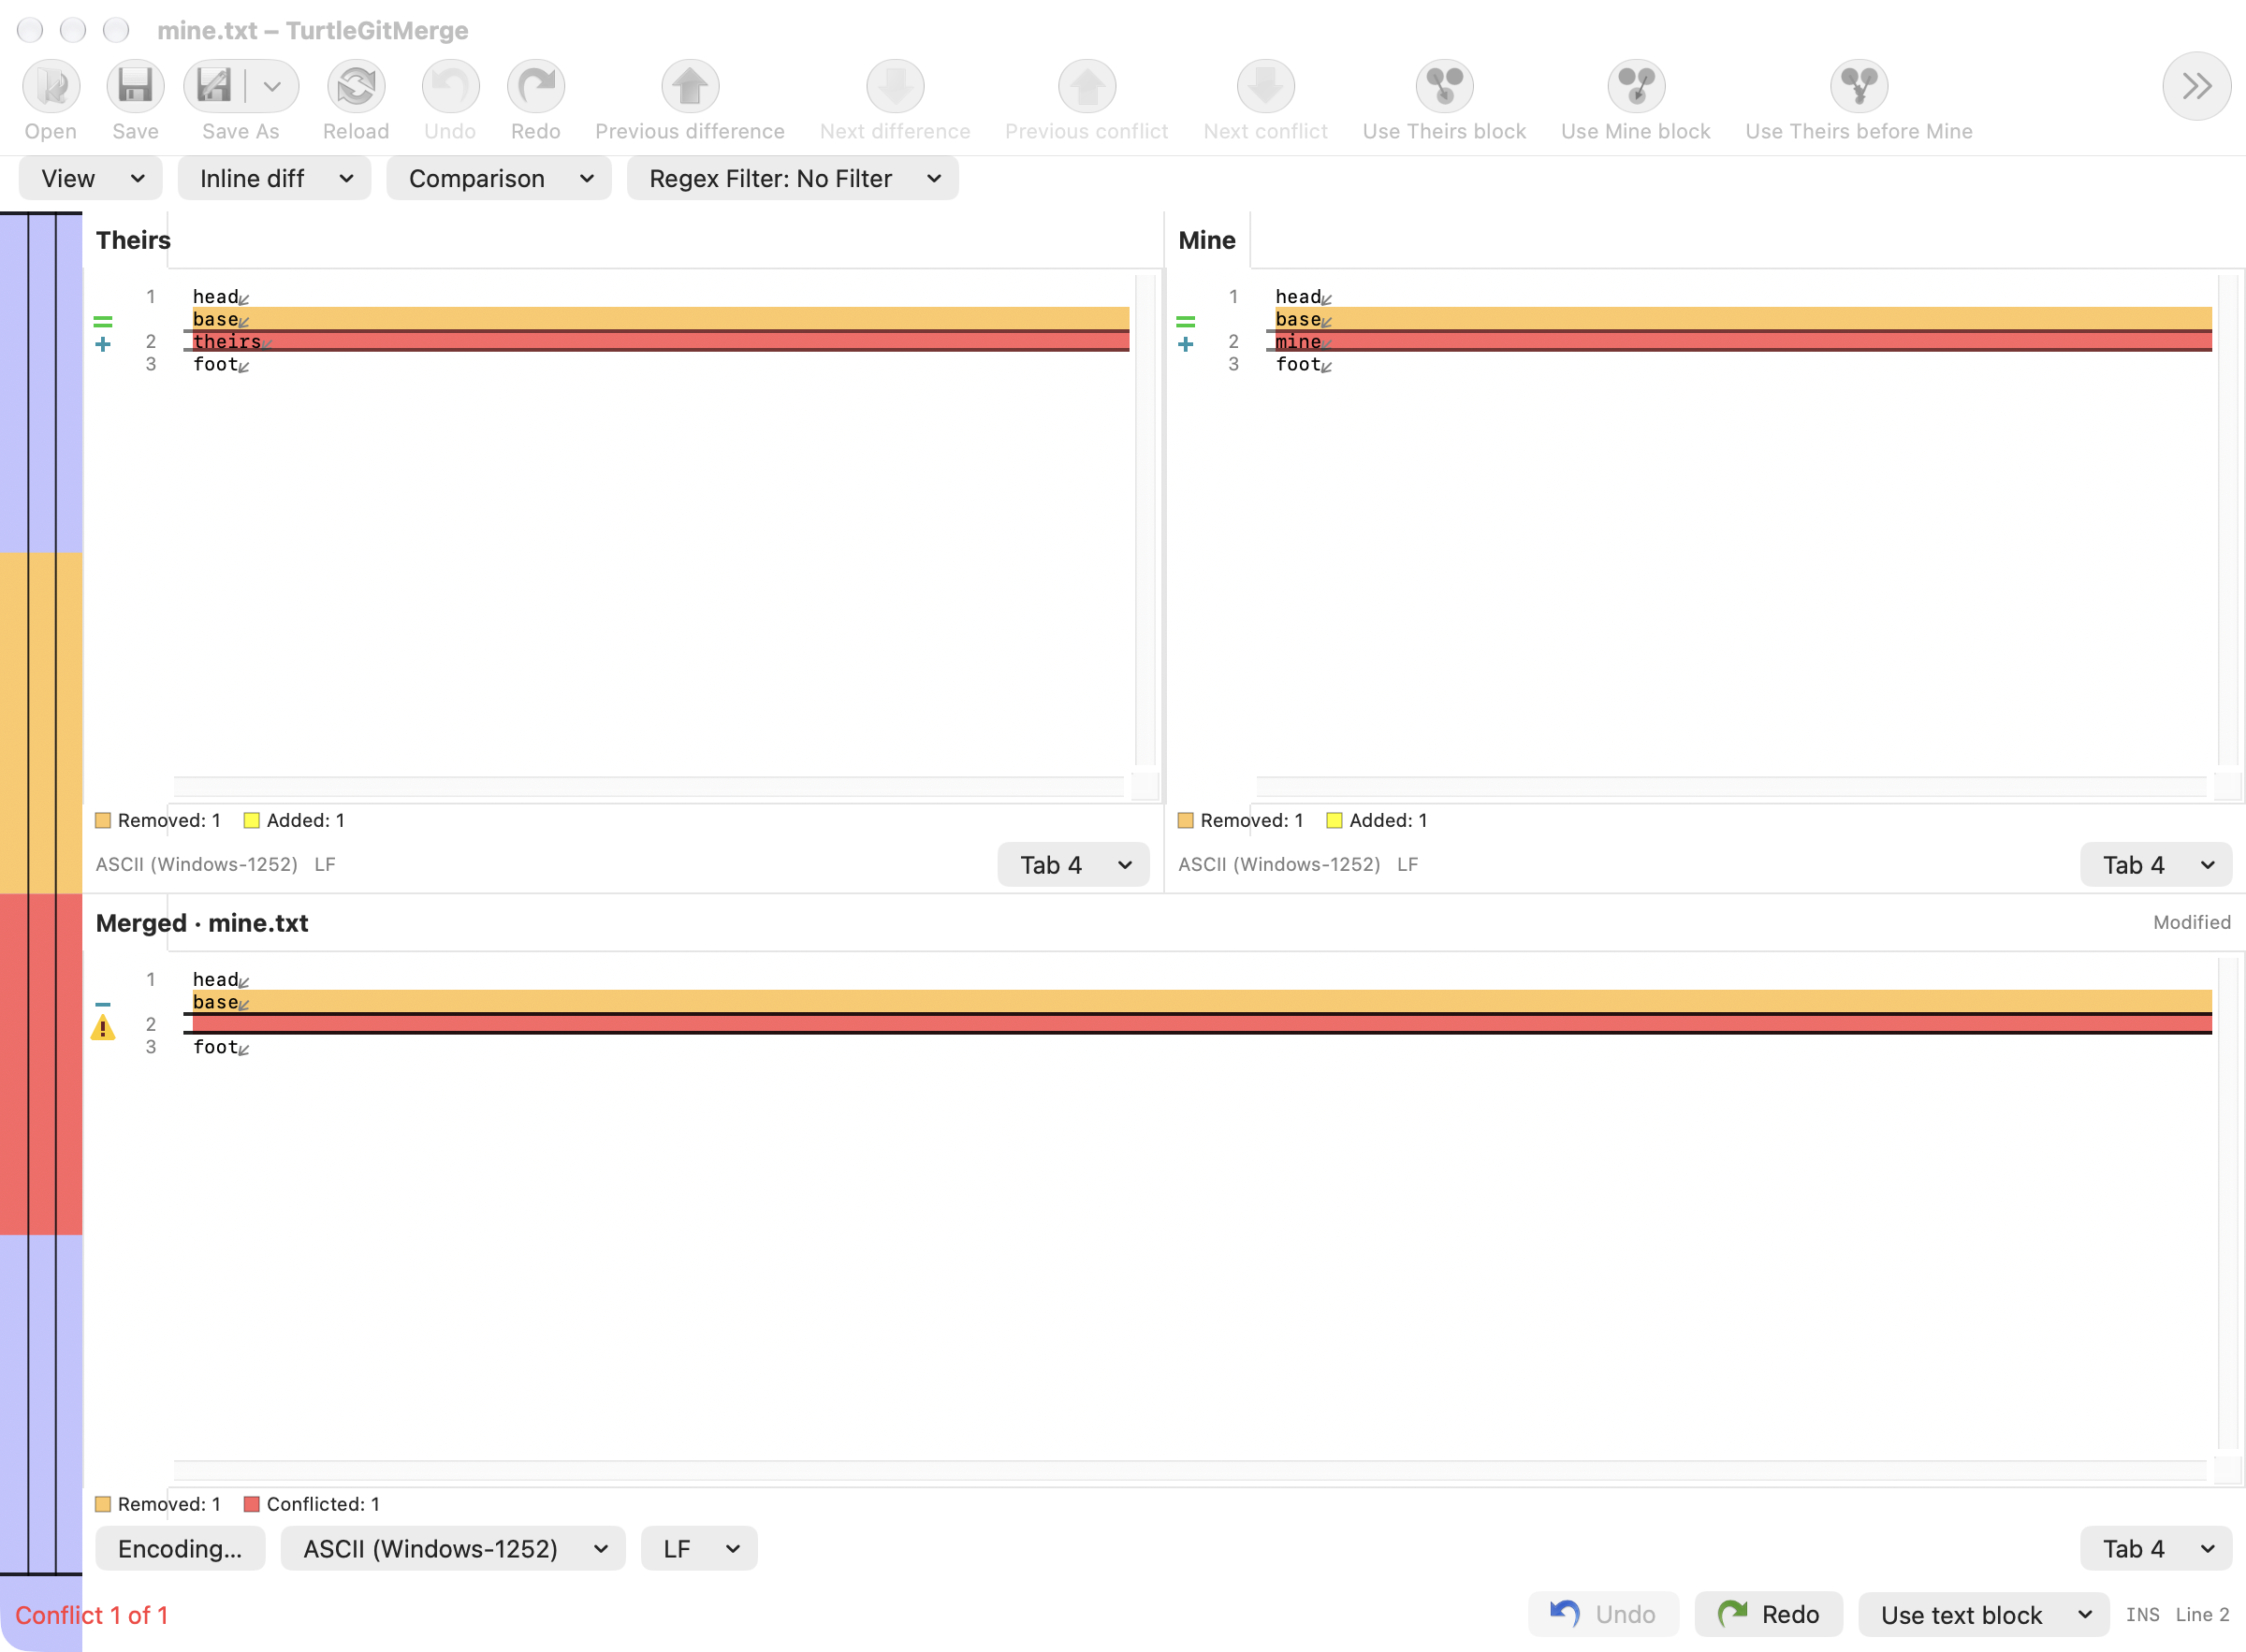The width and height of the screenshot is (2246, 1652).
Task: Click the plus marker beside 'theirs' line
Action: [x=103, y=344]
